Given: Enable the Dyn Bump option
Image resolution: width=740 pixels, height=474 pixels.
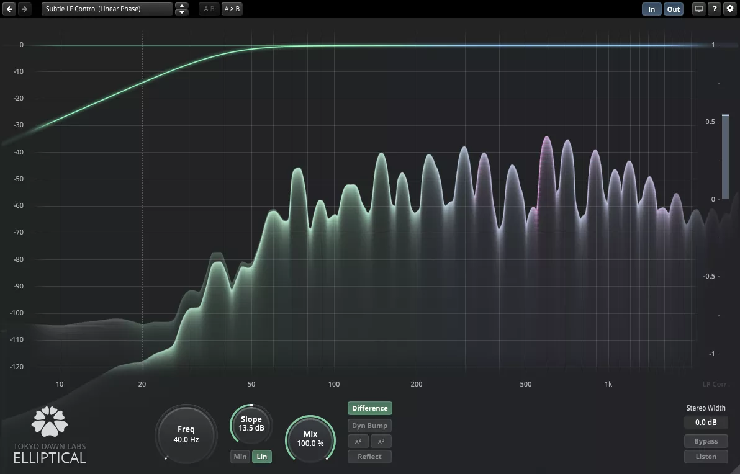Looking at the screenshot, I should tap(369, 426).
